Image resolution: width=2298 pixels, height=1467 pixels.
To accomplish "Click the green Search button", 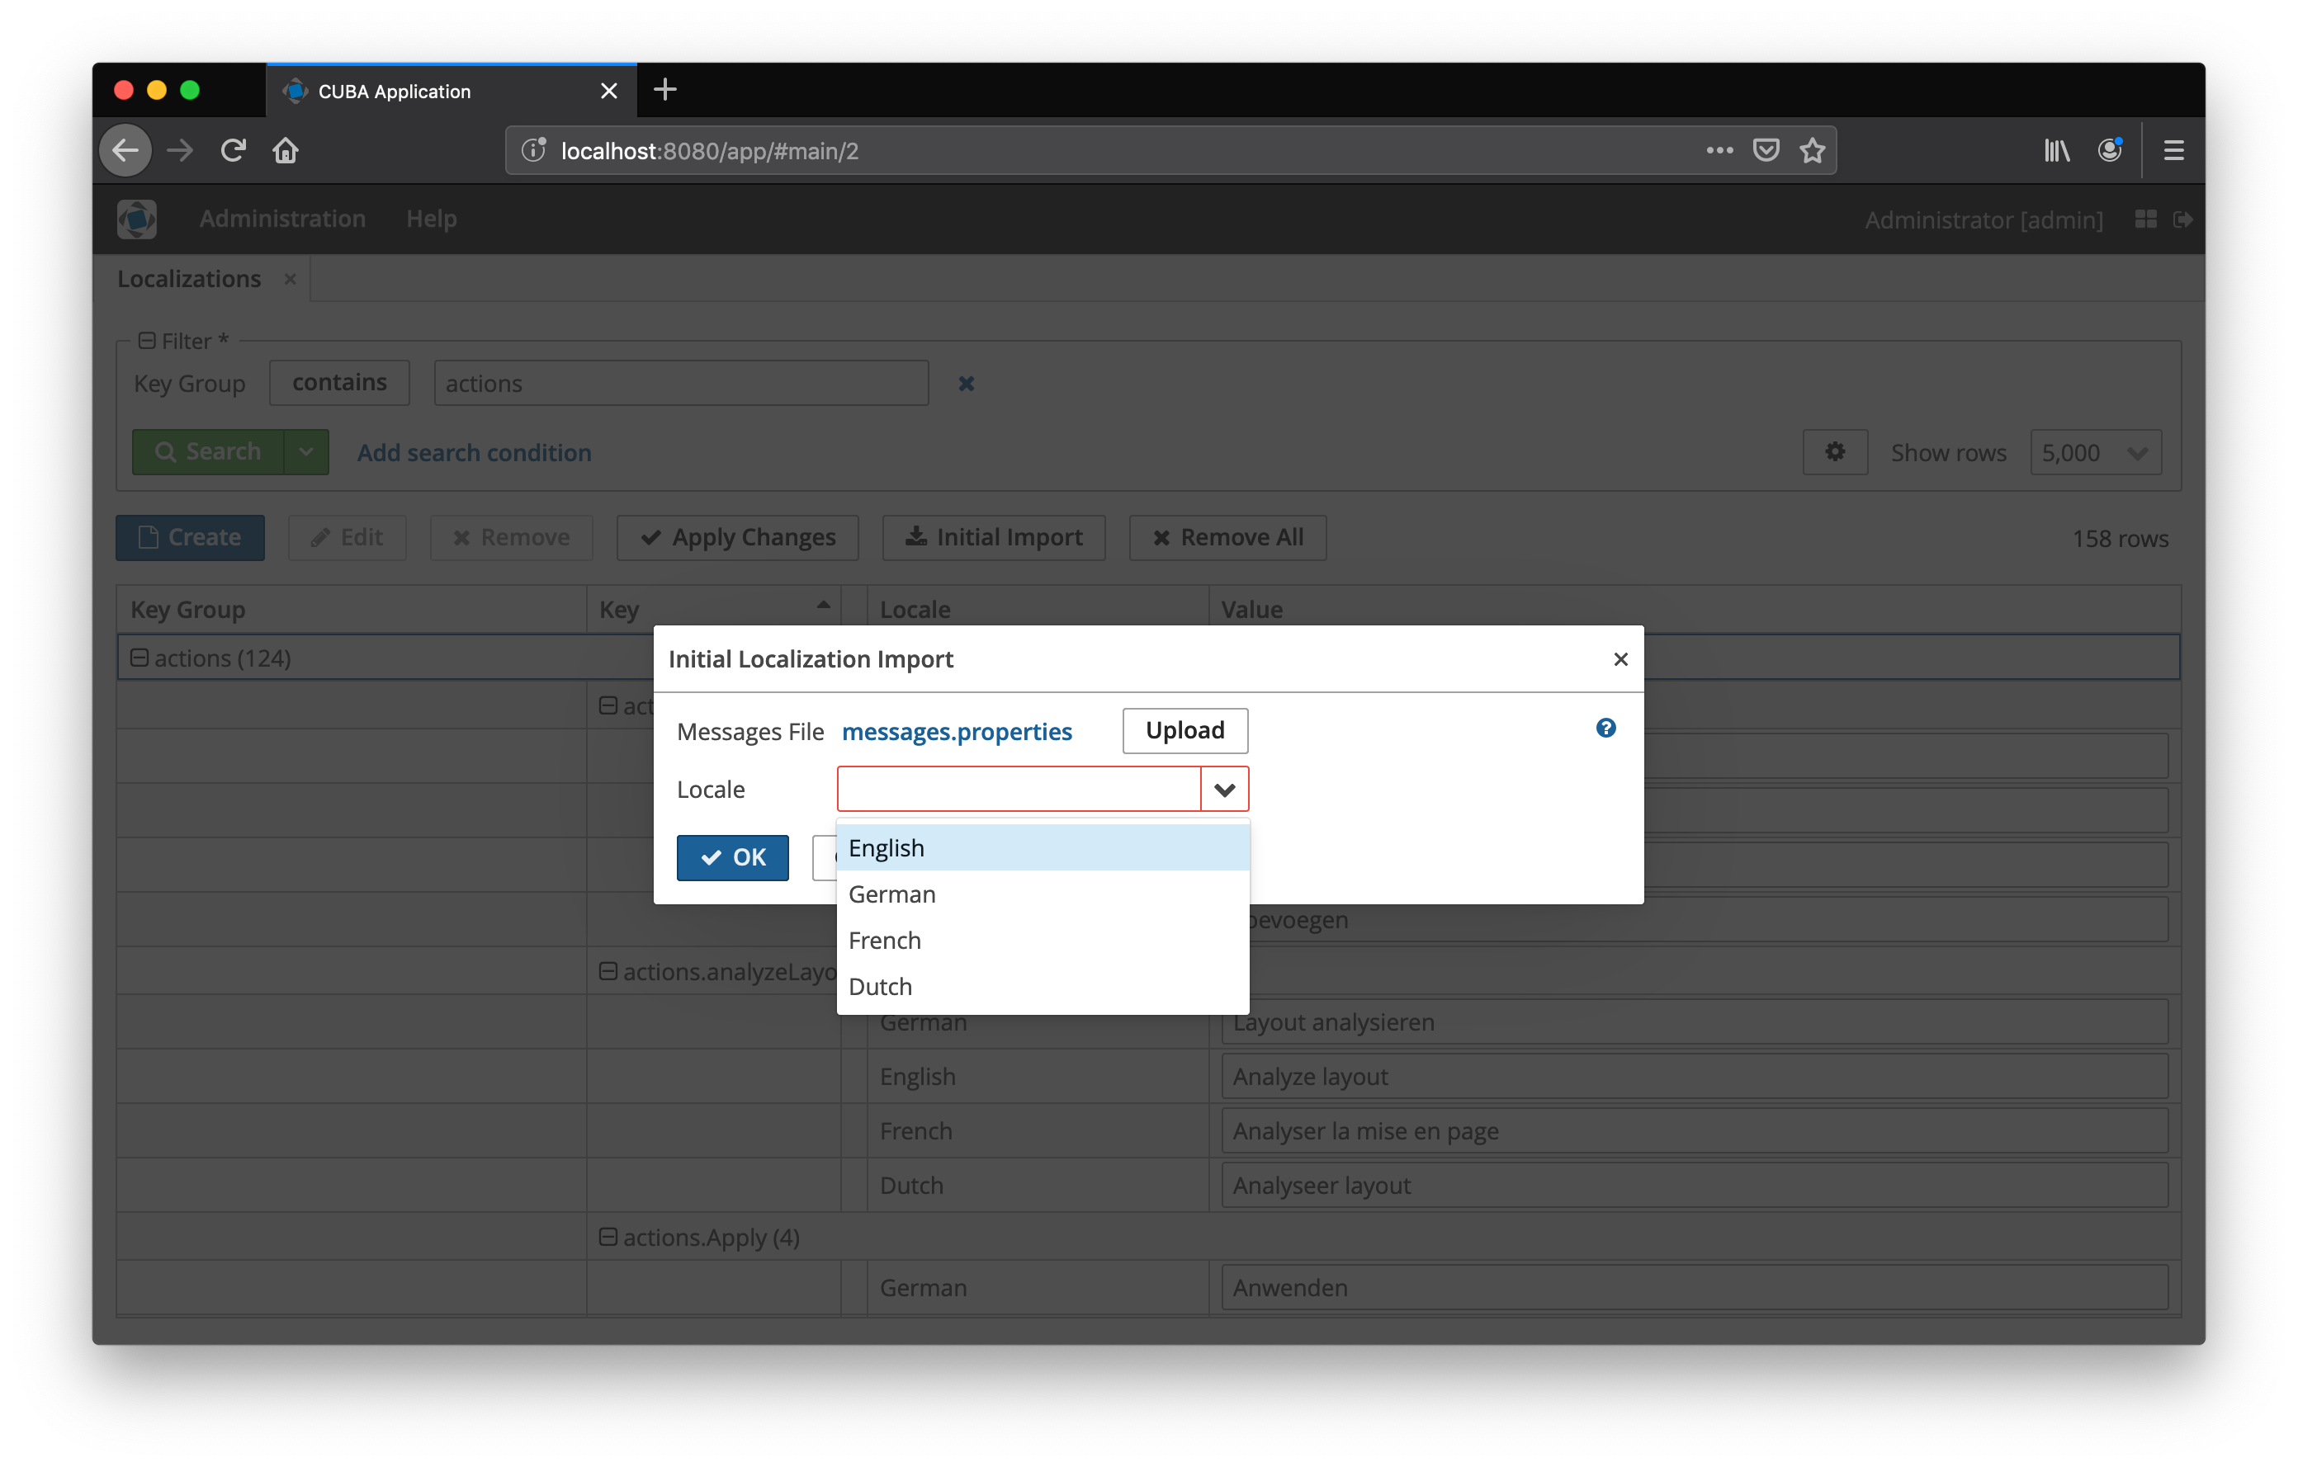I will click(208, 451).
